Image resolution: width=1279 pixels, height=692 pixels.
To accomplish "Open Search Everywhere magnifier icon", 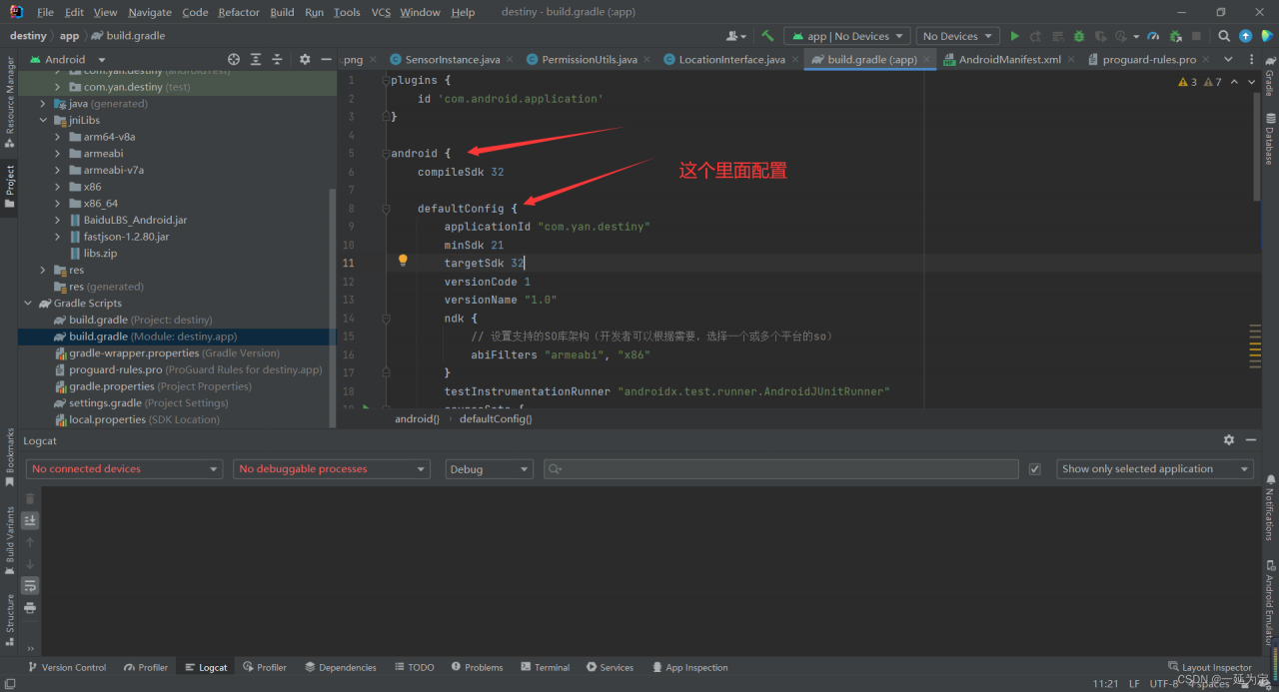I will (1224, 36).
